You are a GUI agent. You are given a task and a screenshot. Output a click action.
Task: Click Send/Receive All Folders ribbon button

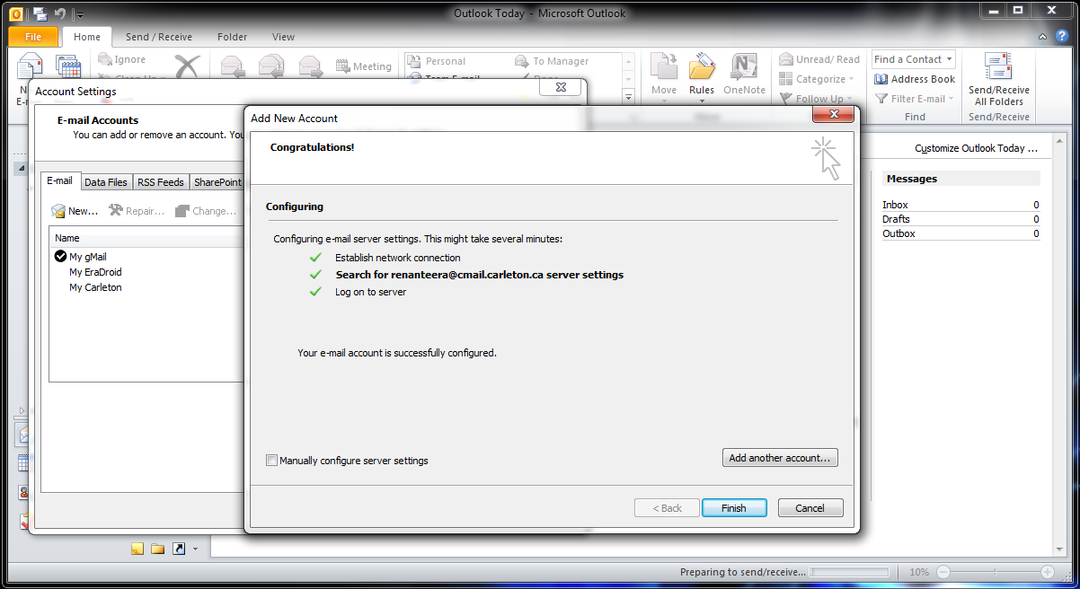tap(998, 79)
